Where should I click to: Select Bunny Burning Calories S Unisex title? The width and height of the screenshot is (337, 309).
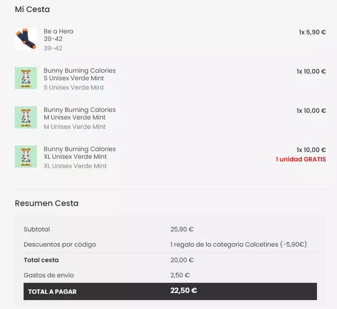click(x=80, y=74)
